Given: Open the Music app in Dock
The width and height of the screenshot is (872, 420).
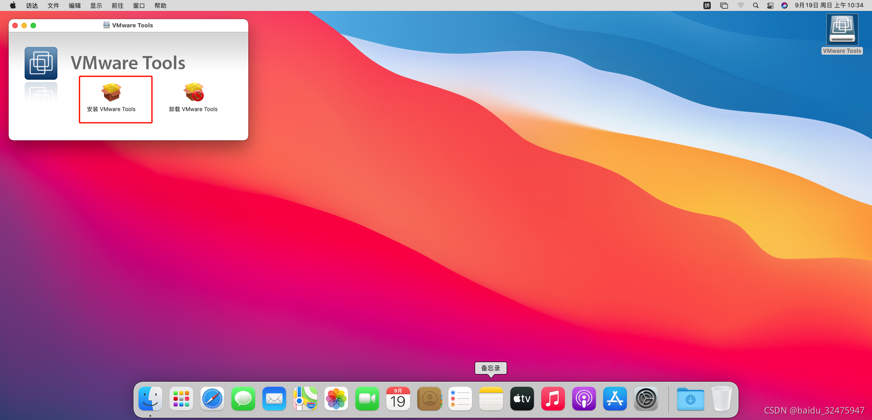Looking at the screenshot, I should click(x=553, y=399).
